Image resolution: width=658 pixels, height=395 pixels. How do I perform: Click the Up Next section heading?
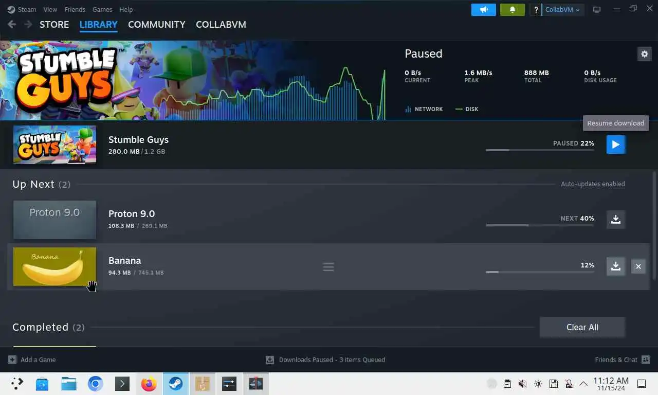[x=41, y=184]
